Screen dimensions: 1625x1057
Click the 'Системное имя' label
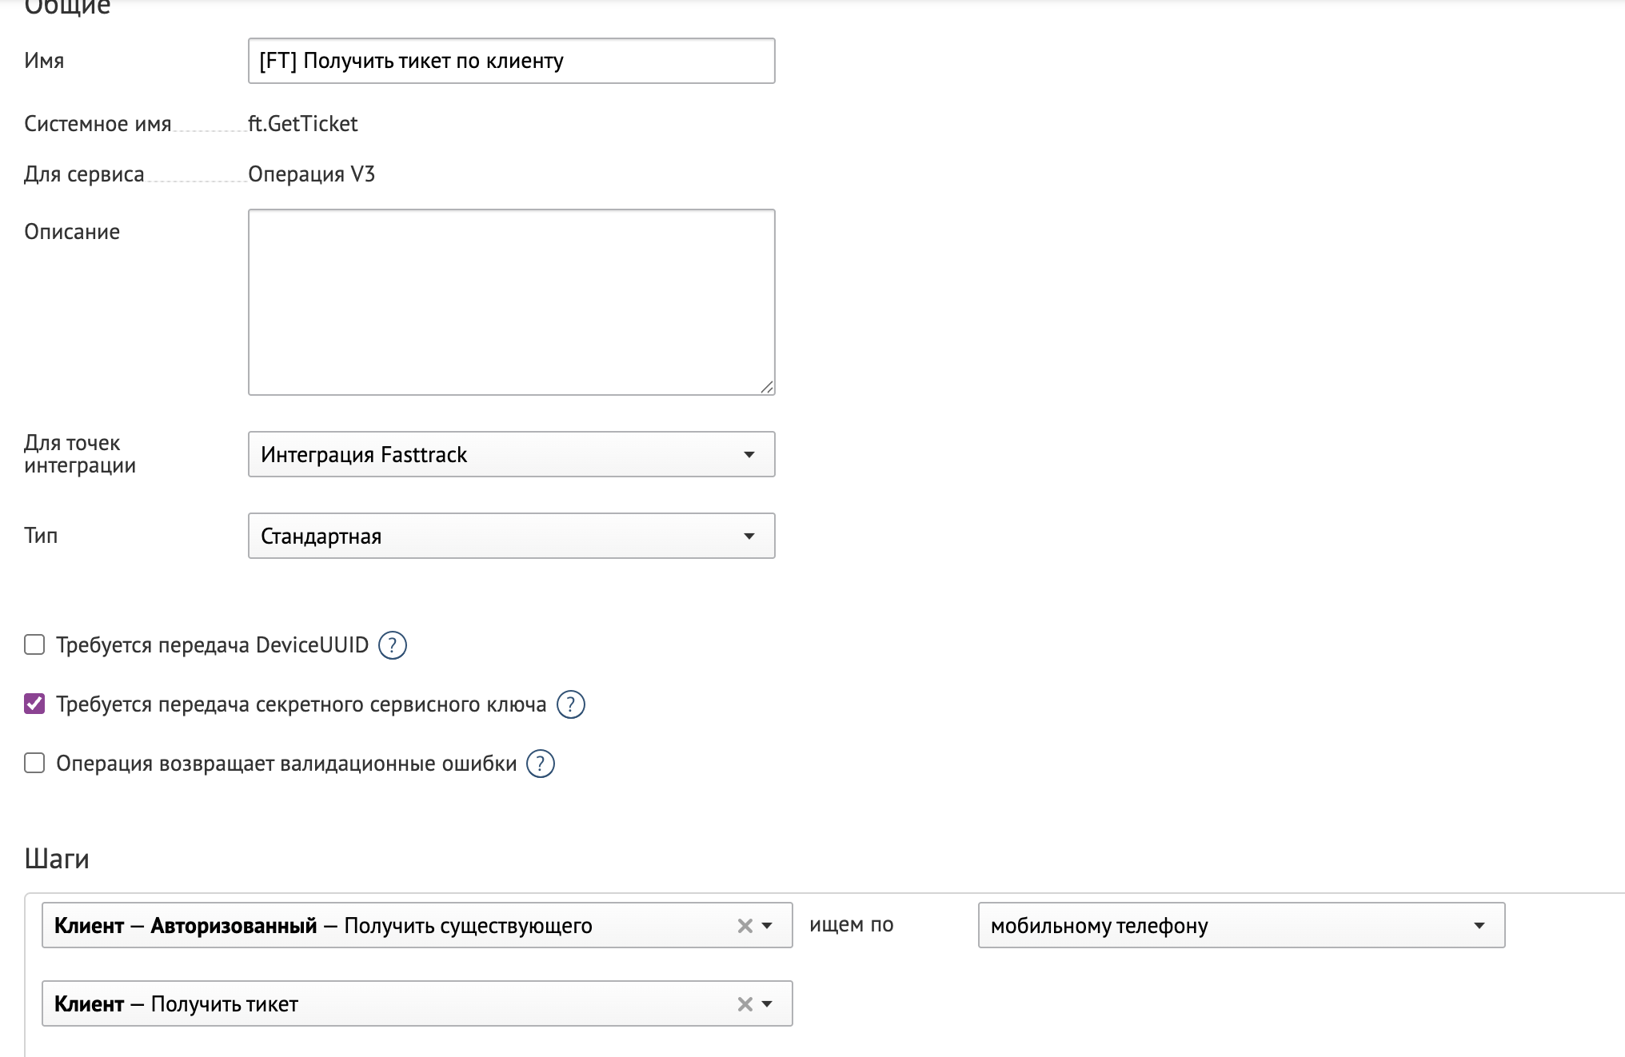98,124
